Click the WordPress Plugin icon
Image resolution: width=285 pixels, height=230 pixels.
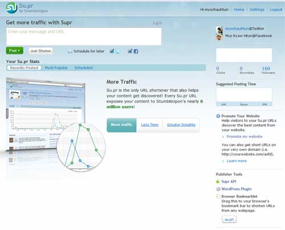(218, 189)
